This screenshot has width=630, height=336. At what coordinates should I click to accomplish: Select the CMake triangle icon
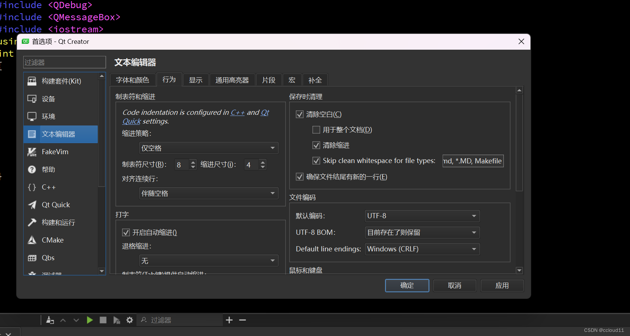click(32, 240)
